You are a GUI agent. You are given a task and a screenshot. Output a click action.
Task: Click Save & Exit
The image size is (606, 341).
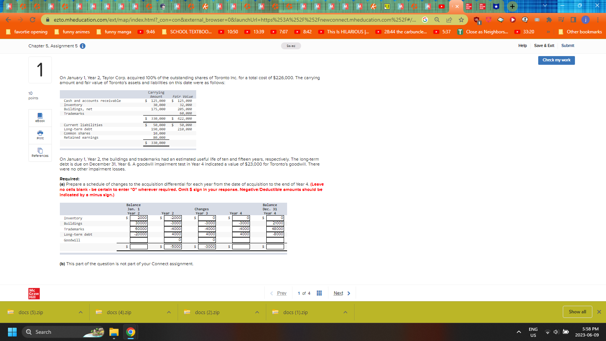click(544, 45)
